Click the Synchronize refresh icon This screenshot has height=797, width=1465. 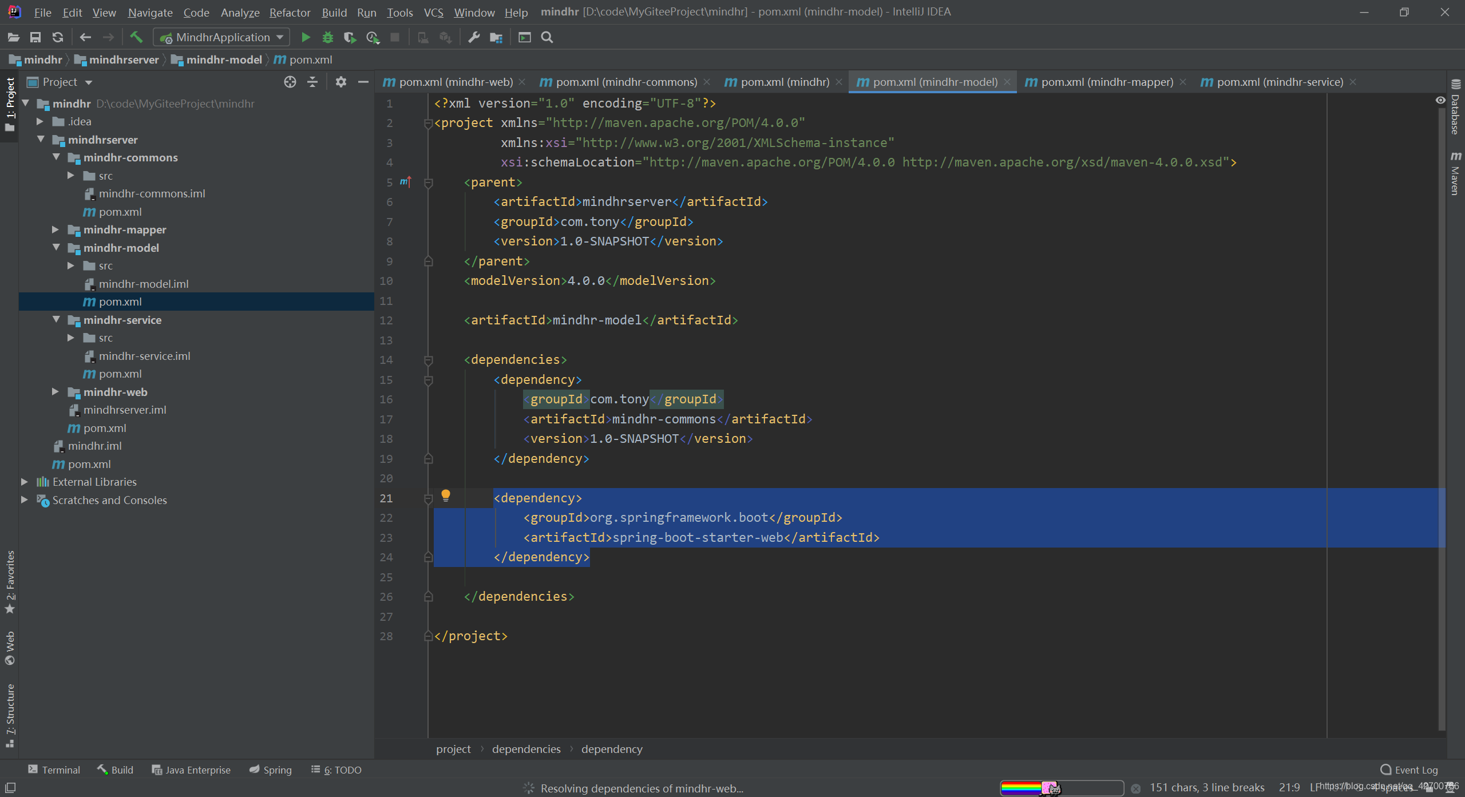coord(57,37)
